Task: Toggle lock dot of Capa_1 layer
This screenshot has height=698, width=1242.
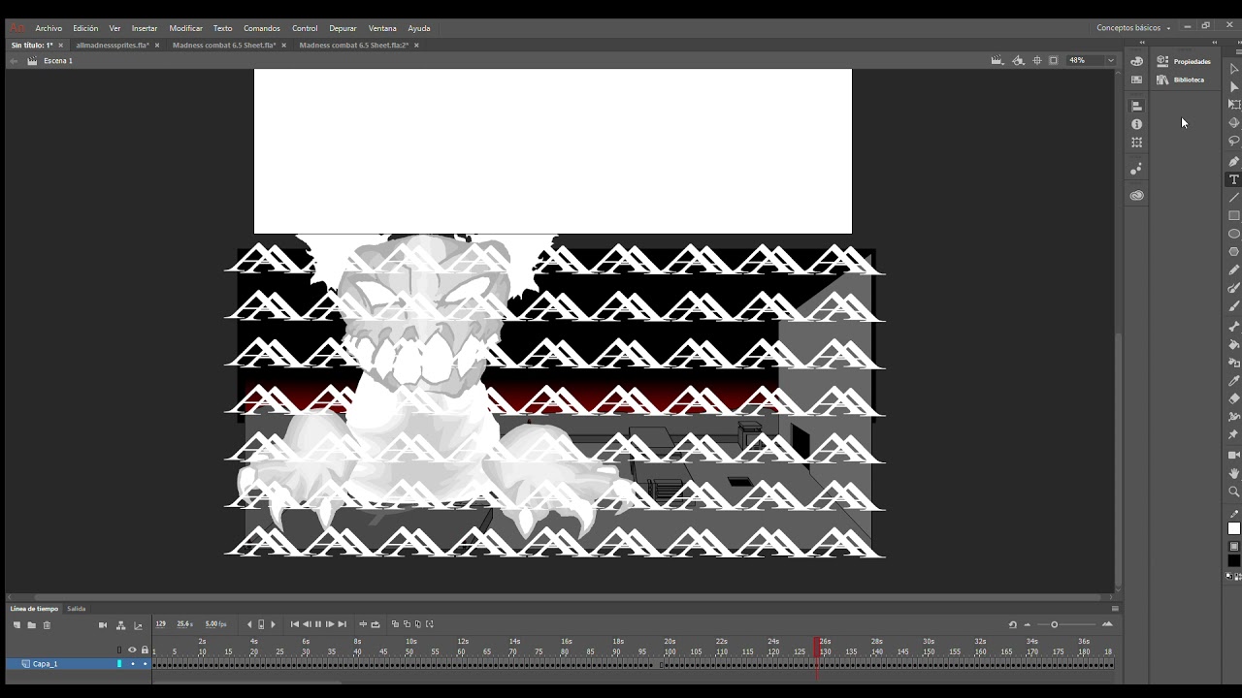Action: (145, 664)
